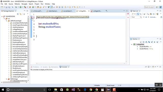Open Outline view menu dropdown
The image size is (163, 92).
pyautogui.click(x=161, y=42)
